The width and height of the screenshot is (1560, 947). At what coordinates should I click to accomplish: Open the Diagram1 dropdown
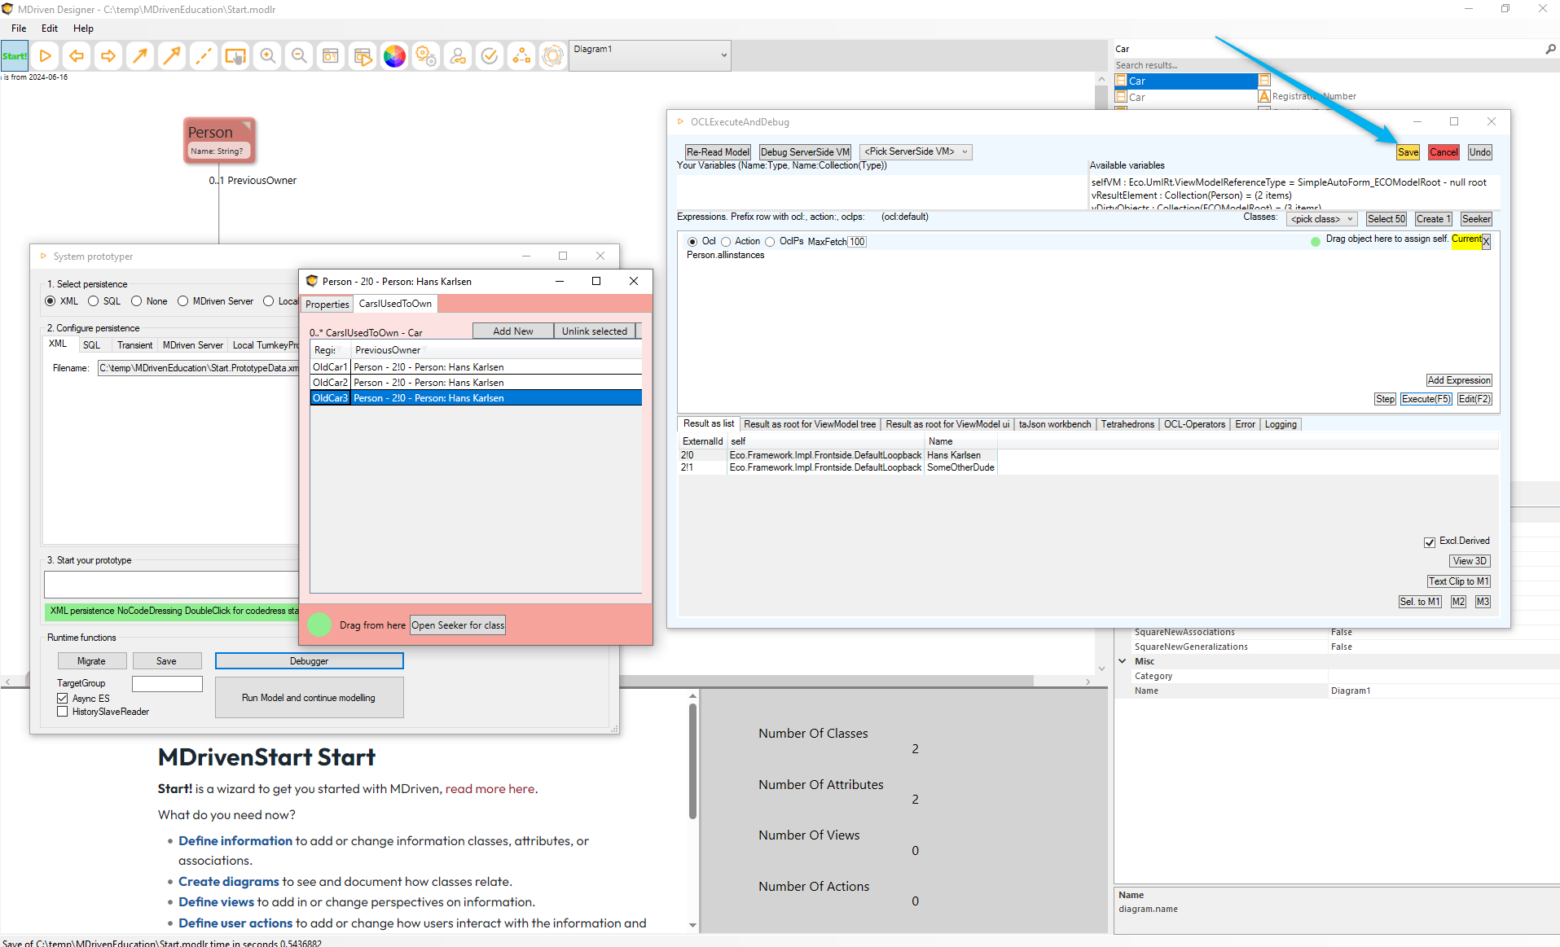[x=723, y=55]
